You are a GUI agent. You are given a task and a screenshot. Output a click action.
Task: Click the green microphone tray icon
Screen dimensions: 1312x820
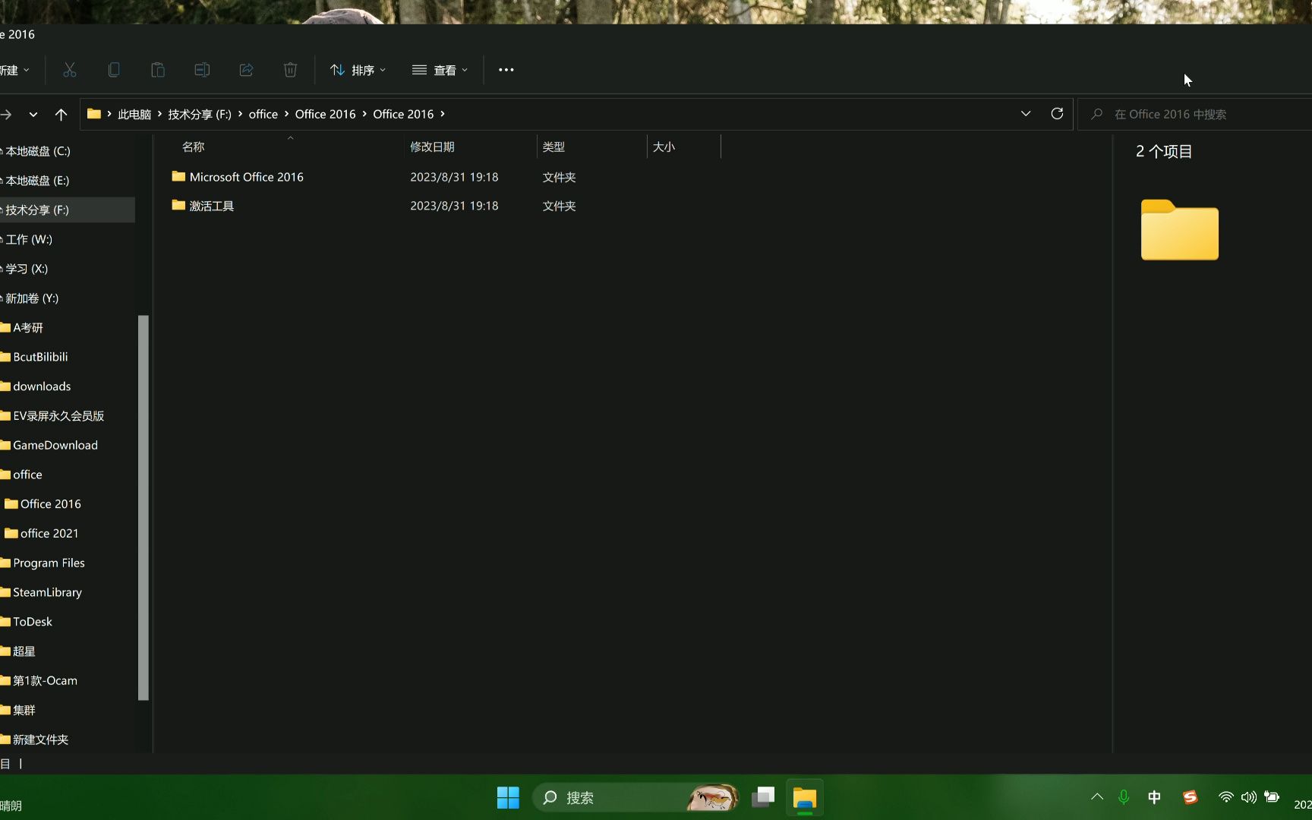click(x=1124, y=796)
